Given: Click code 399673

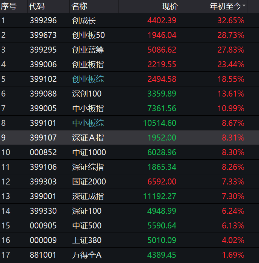Looking at the screenshot, I should coord(43,35).
